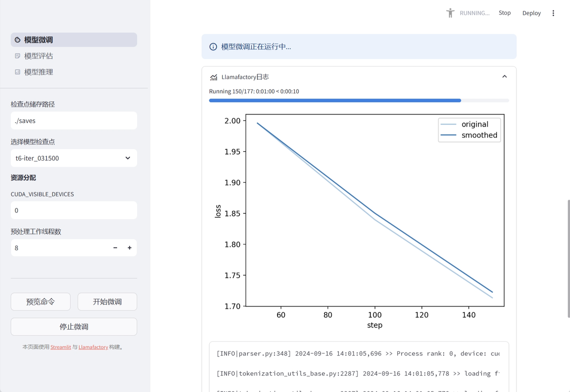The width and height of the screenshot is (570, 392).
Task: Click the info icon in running alert
Action: [x=213, y=47]
